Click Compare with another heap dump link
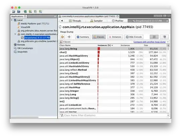Screen dimensions: 181x137 point(149,42)
